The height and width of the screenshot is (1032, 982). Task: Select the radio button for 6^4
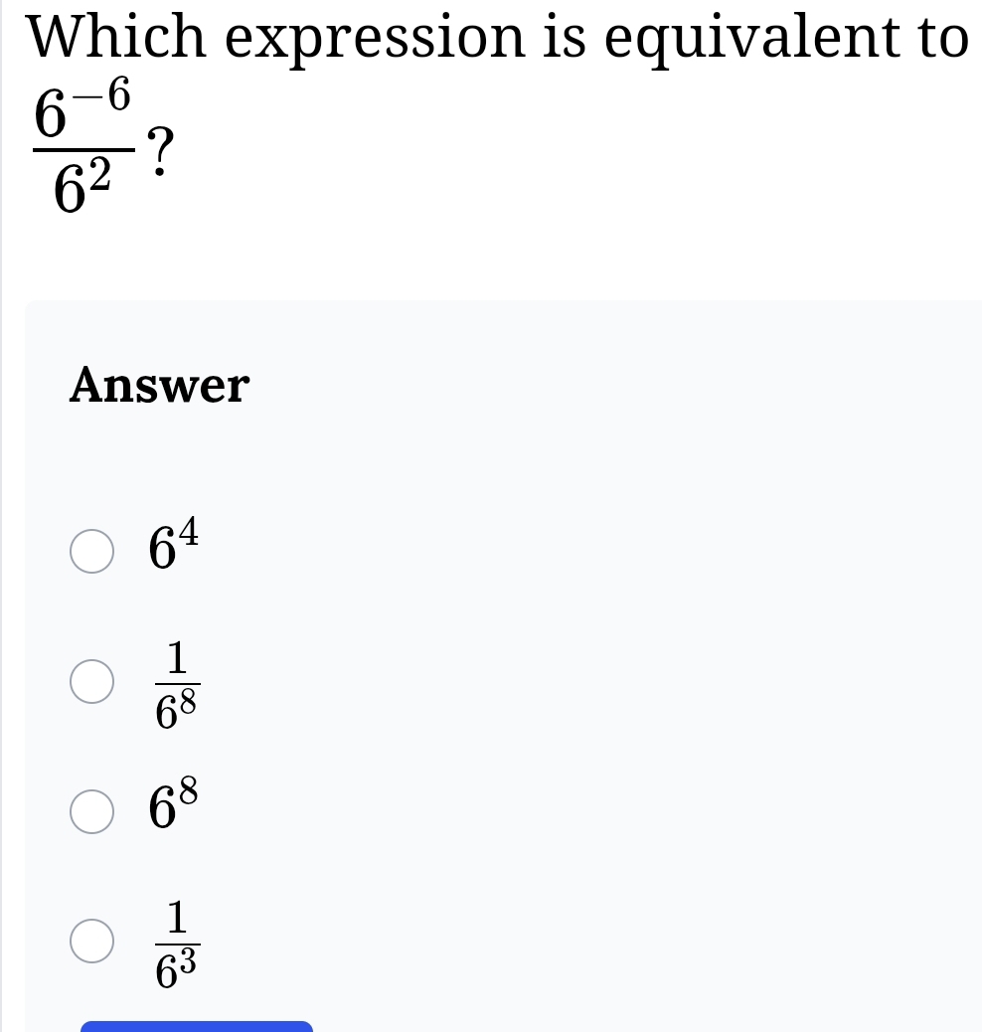pyautogui.click(x=91, y=553)
